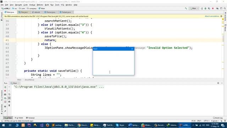Toggle soft-wrap in the Run console
This screenshot has height=128, width=227.
click(9, 94)
